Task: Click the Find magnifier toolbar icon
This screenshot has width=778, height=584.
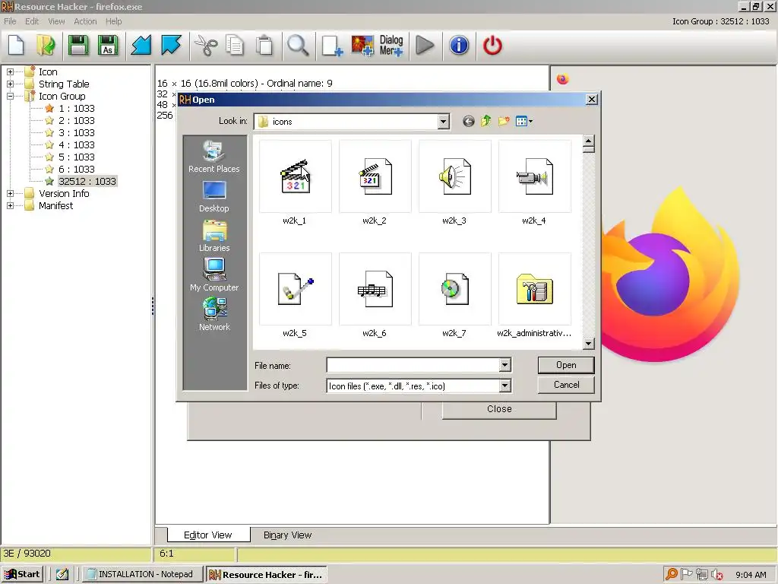Action: (298, 45)
